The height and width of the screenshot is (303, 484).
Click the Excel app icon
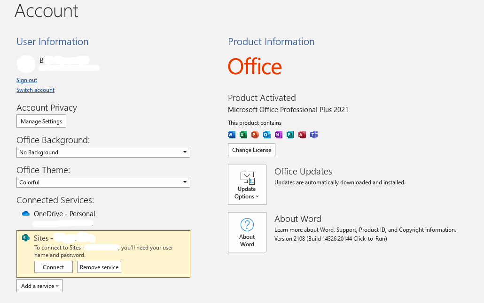point(243,135)
